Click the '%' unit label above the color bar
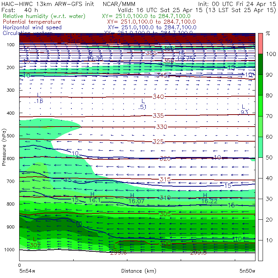The image size is (278, 278). tap(268, 33)
